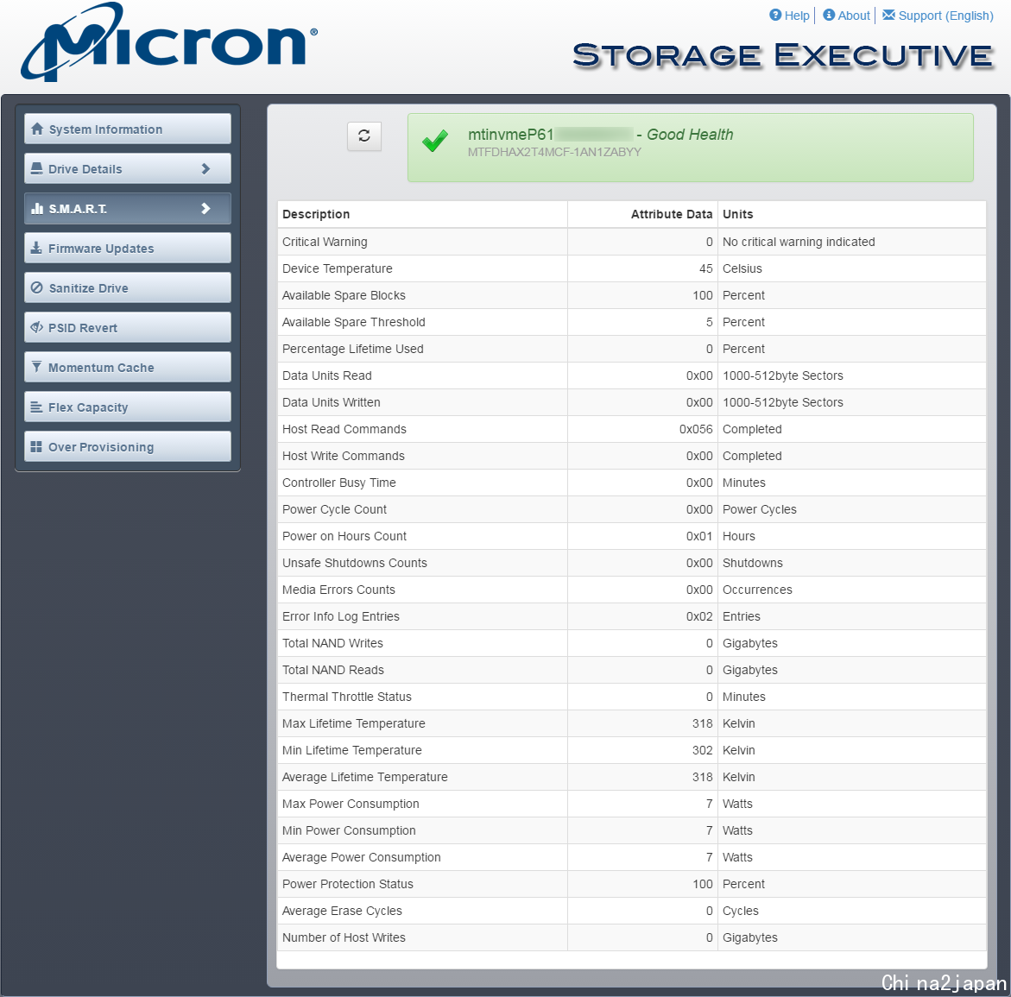Click the Error Info Log Entries value 0x02
This screenshot has height=997, width=1011.
(x=699, y=616)
